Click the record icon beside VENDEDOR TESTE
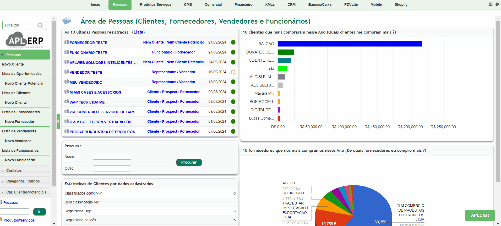Image resolution: width=501 pixels, height=226 pixels. click(67, 72)
